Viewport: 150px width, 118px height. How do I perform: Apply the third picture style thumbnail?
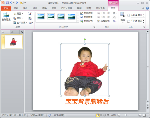61,16
